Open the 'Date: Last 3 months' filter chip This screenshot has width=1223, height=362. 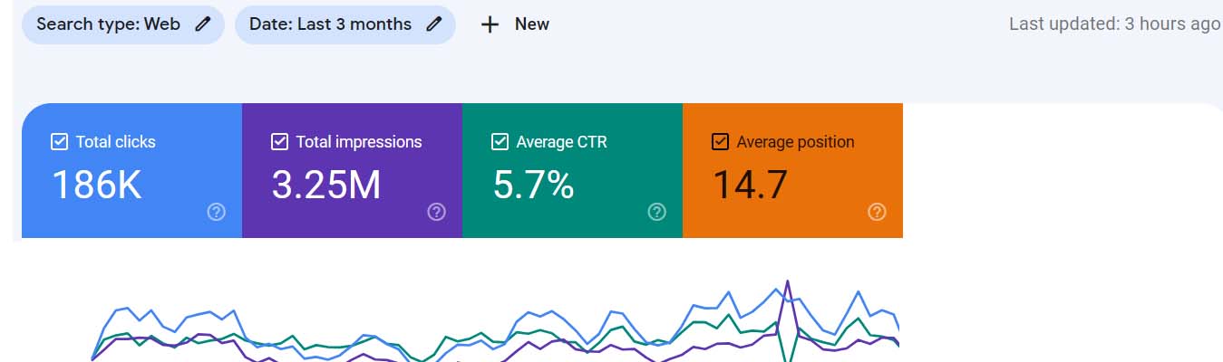[x=330, y=24]
